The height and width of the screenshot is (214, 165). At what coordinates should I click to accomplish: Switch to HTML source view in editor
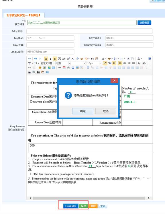30,59
